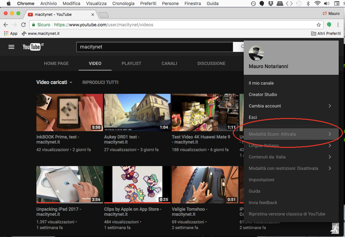Open the DISCUSSIONE tab

[211, 63]
